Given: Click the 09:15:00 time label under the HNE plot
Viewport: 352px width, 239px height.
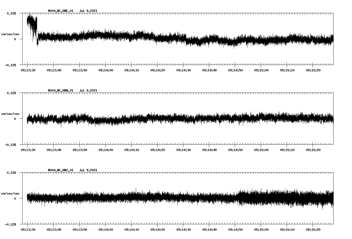Looking at the screenshot, I should [261, 70].
